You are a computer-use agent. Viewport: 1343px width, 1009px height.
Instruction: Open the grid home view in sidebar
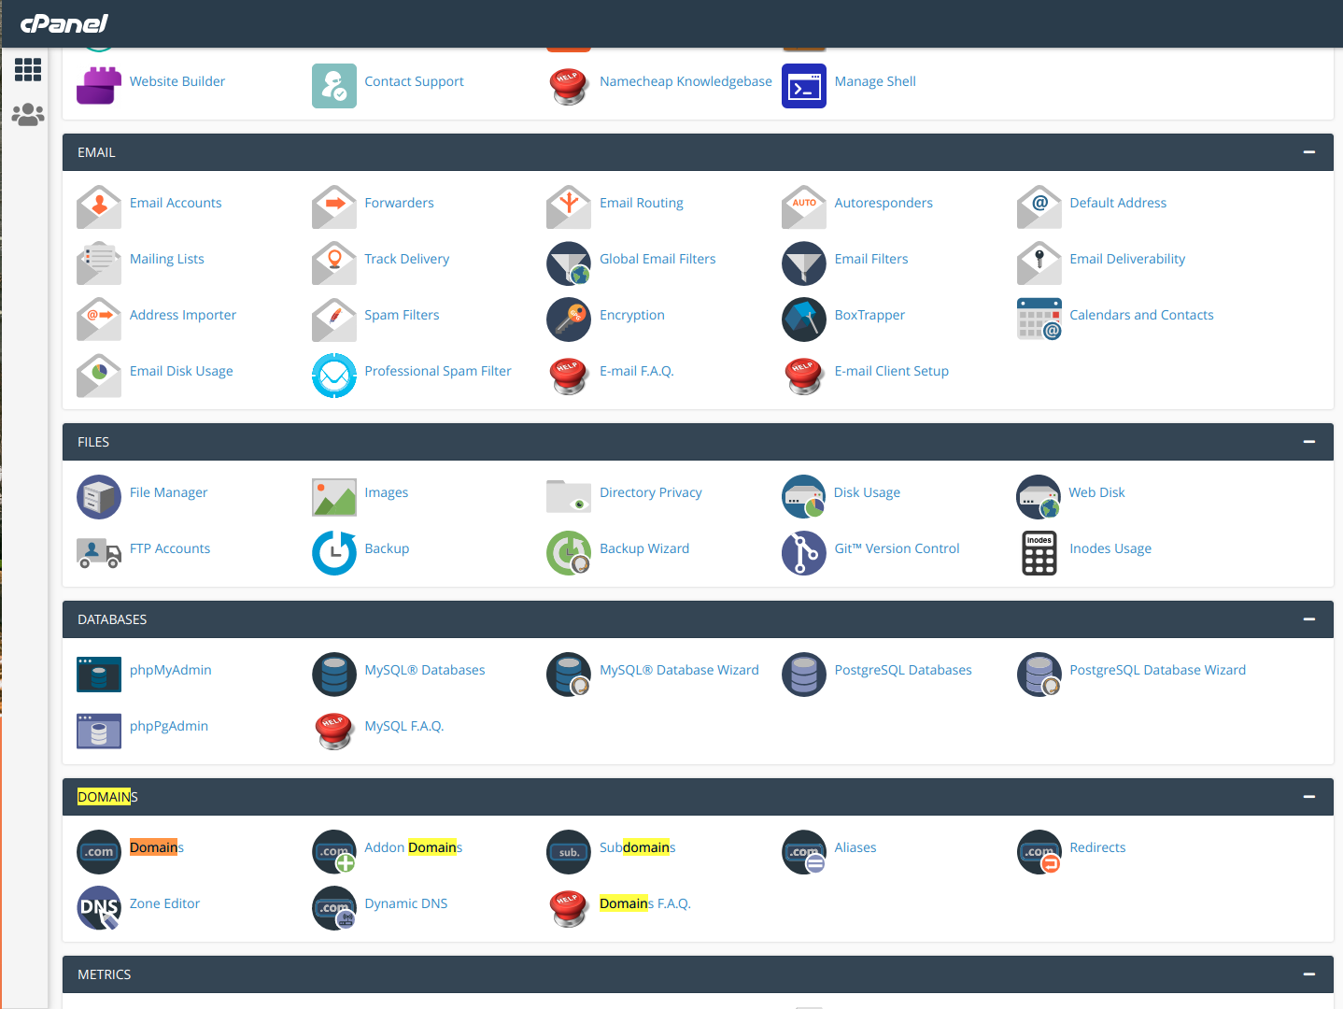pyautogui.click(x=27, y=69)
